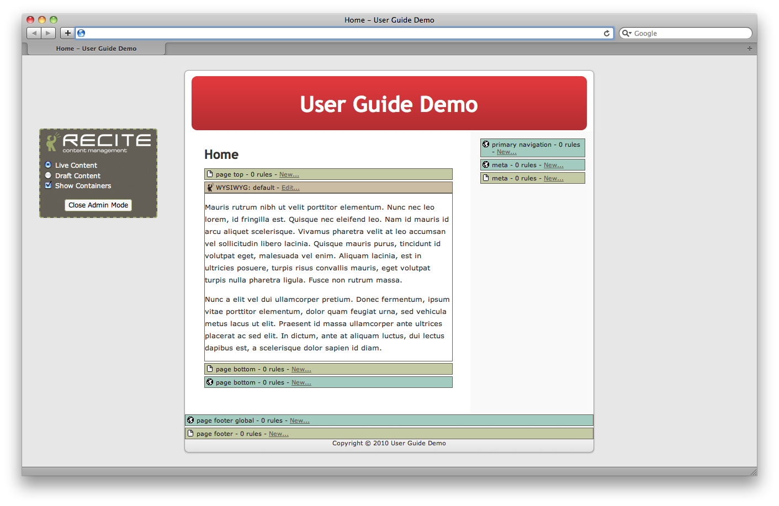Click New link on teal page bottom row
This screenshot has width=779, height=506.
point(301,382)
